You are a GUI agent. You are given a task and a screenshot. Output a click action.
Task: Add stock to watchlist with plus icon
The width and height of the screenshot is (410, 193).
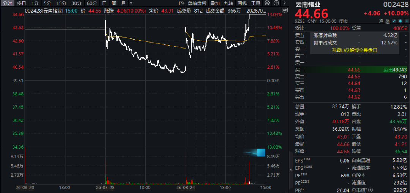tap(406, 21)
